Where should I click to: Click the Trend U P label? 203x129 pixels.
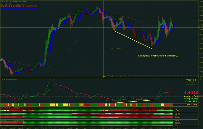coord(191,101)
